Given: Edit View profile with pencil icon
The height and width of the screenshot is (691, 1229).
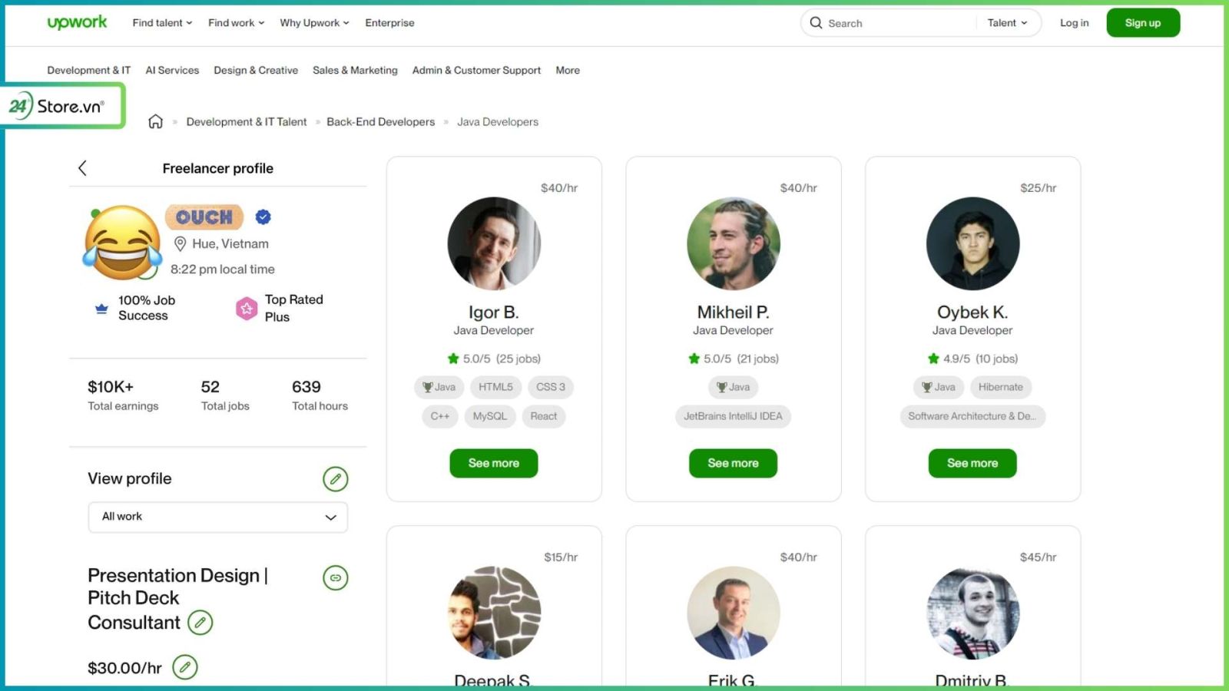Looking at the screenshot, I should point(336,479).
